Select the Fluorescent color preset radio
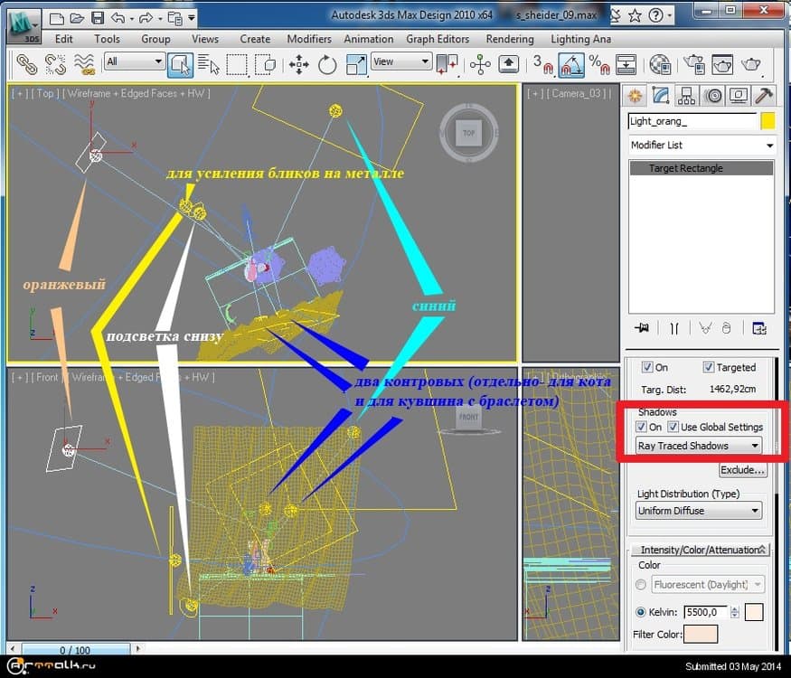The width and height of the screenshot is (791, 678). 641,585
